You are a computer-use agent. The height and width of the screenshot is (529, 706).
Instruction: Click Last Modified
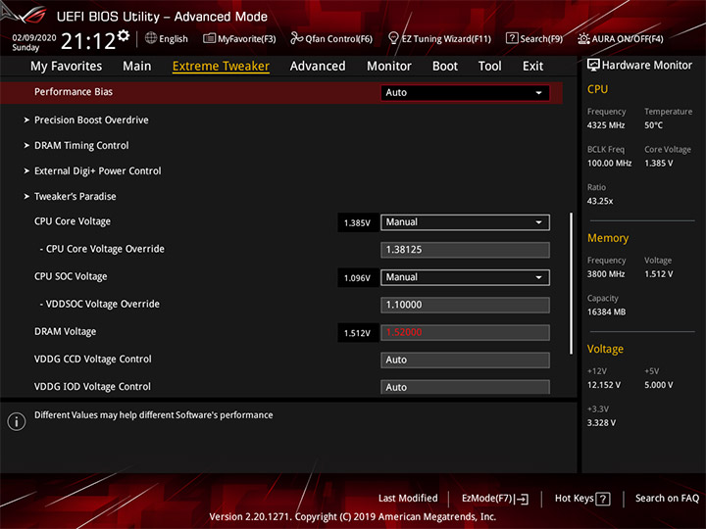[408, 499]
